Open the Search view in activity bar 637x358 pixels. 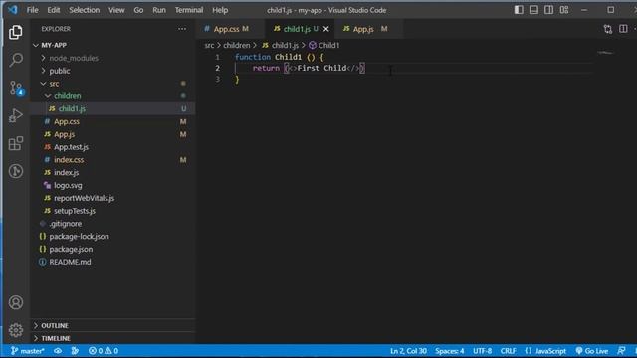(x=16, y=60)
